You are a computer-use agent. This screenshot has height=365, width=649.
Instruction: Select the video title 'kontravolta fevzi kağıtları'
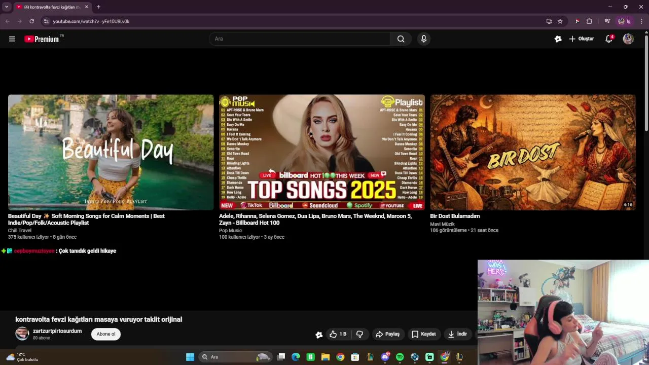coord(99,319)
